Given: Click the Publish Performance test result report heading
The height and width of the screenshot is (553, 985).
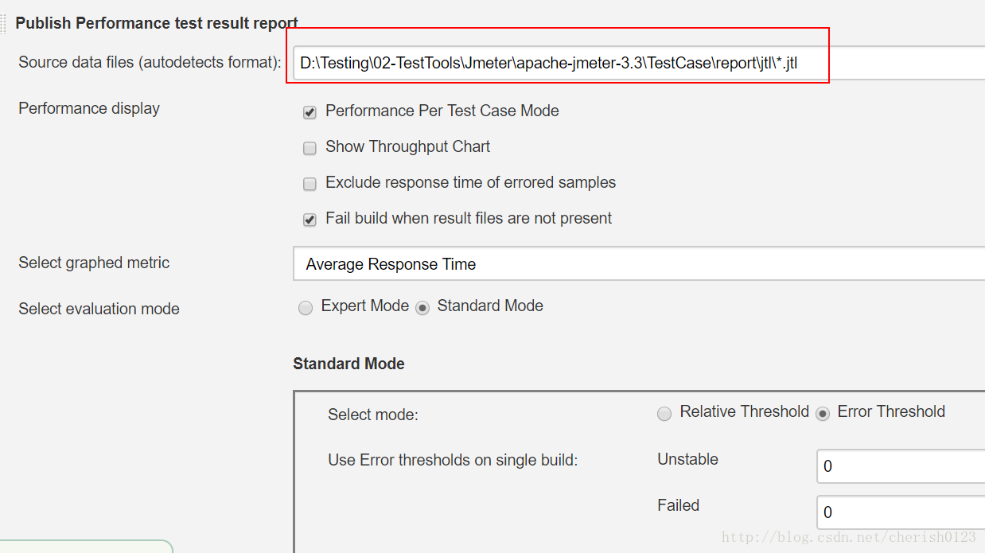Looking at the screenshot, I should (x=156, y=23).
